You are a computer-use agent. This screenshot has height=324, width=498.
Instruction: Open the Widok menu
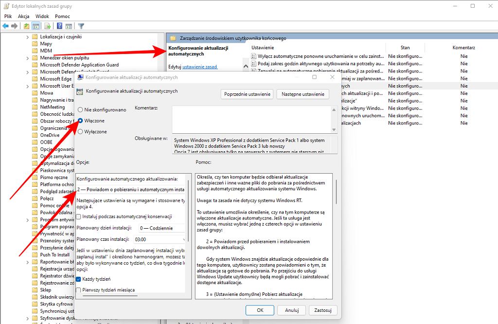(x=42, y=16)
